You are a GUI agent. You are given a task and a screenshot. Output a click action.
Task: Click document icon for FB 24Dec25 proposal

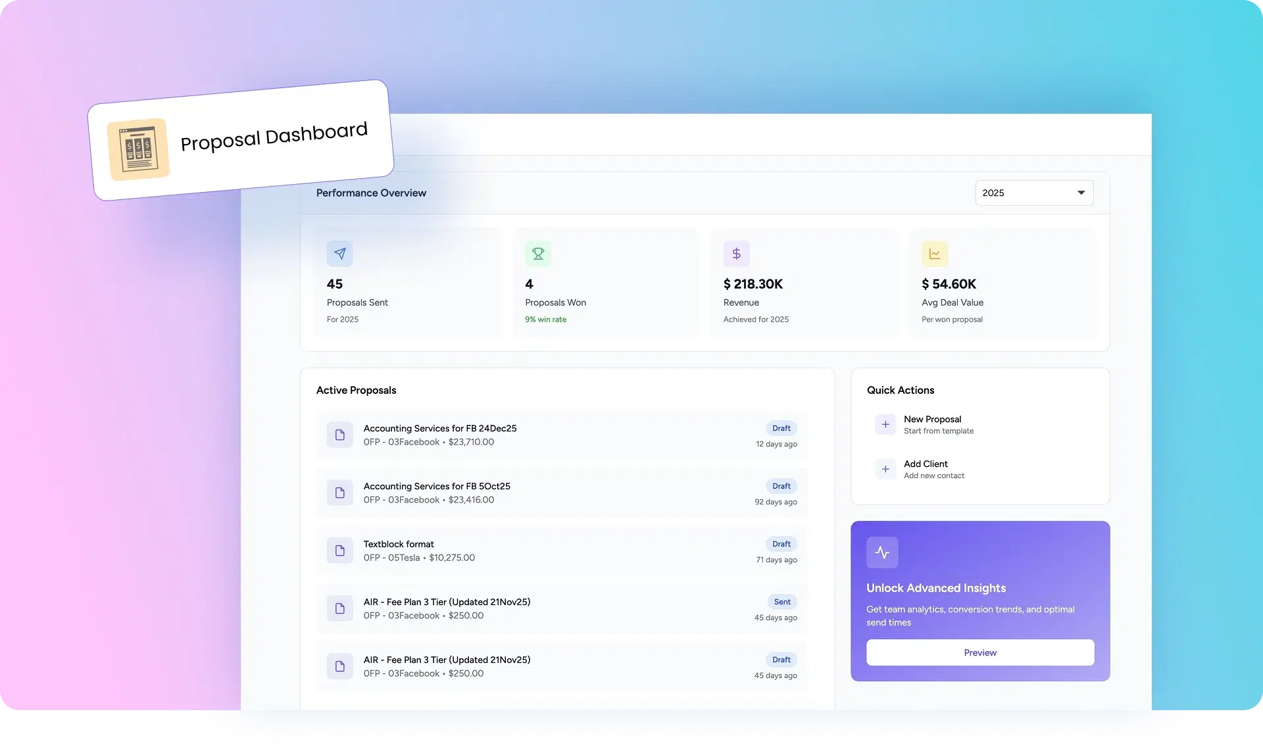tap(339, 435)
